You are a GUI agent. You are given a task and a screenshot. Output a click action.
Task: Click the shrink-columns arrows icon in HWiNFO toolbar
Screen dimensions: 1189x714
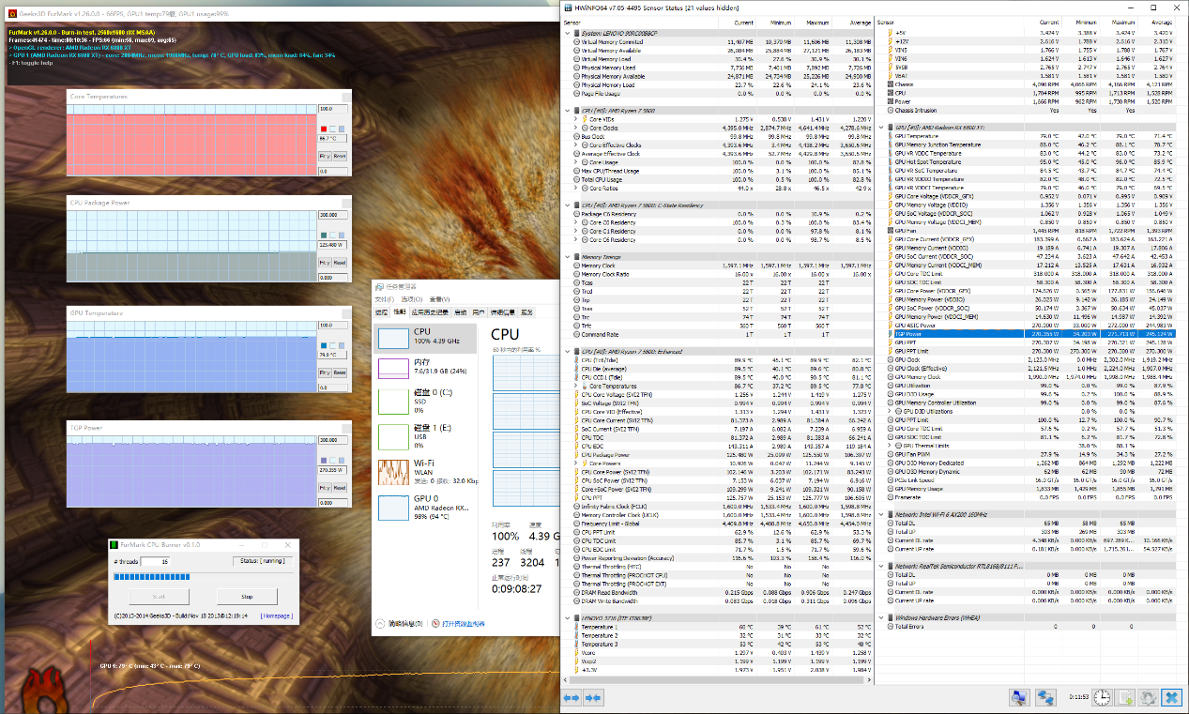pos(592,698)
